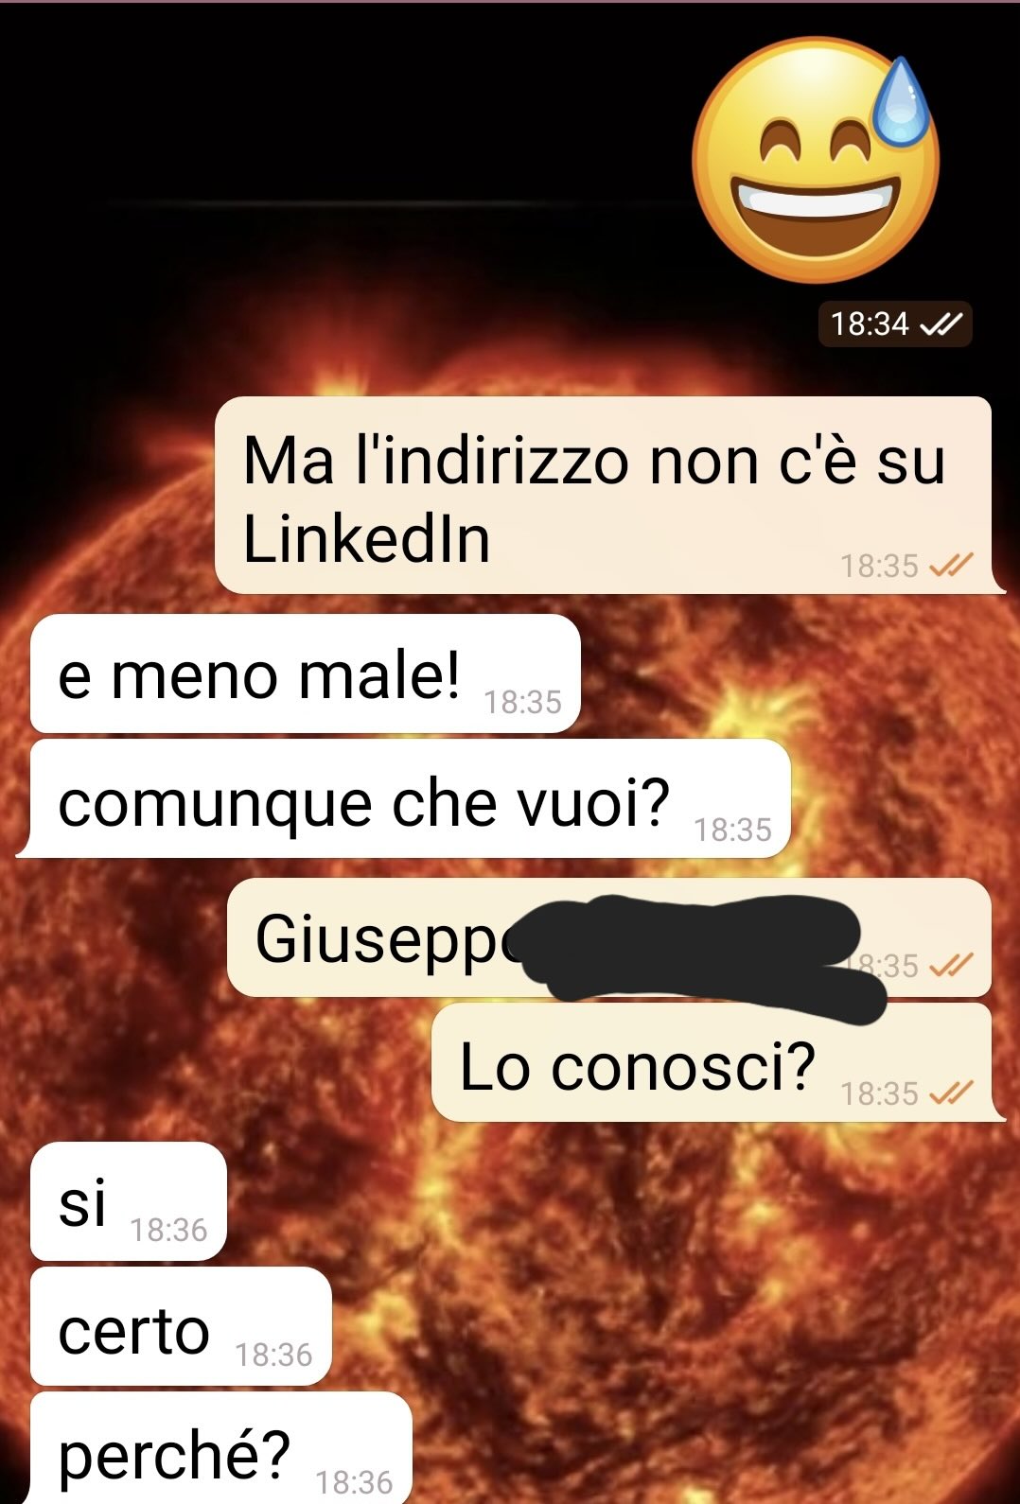The width and height of the screenshot is (1020, 1504).
Task: Tap the 18:35 time on 'e meno male!'
Action: click(522, 703)
